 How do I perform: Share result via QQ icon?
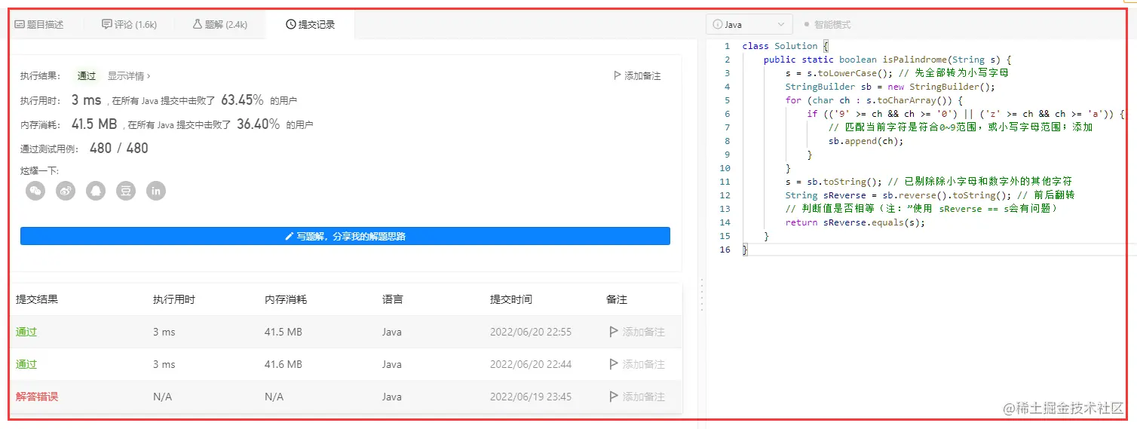pyautogui.click(x=96, y=191)
